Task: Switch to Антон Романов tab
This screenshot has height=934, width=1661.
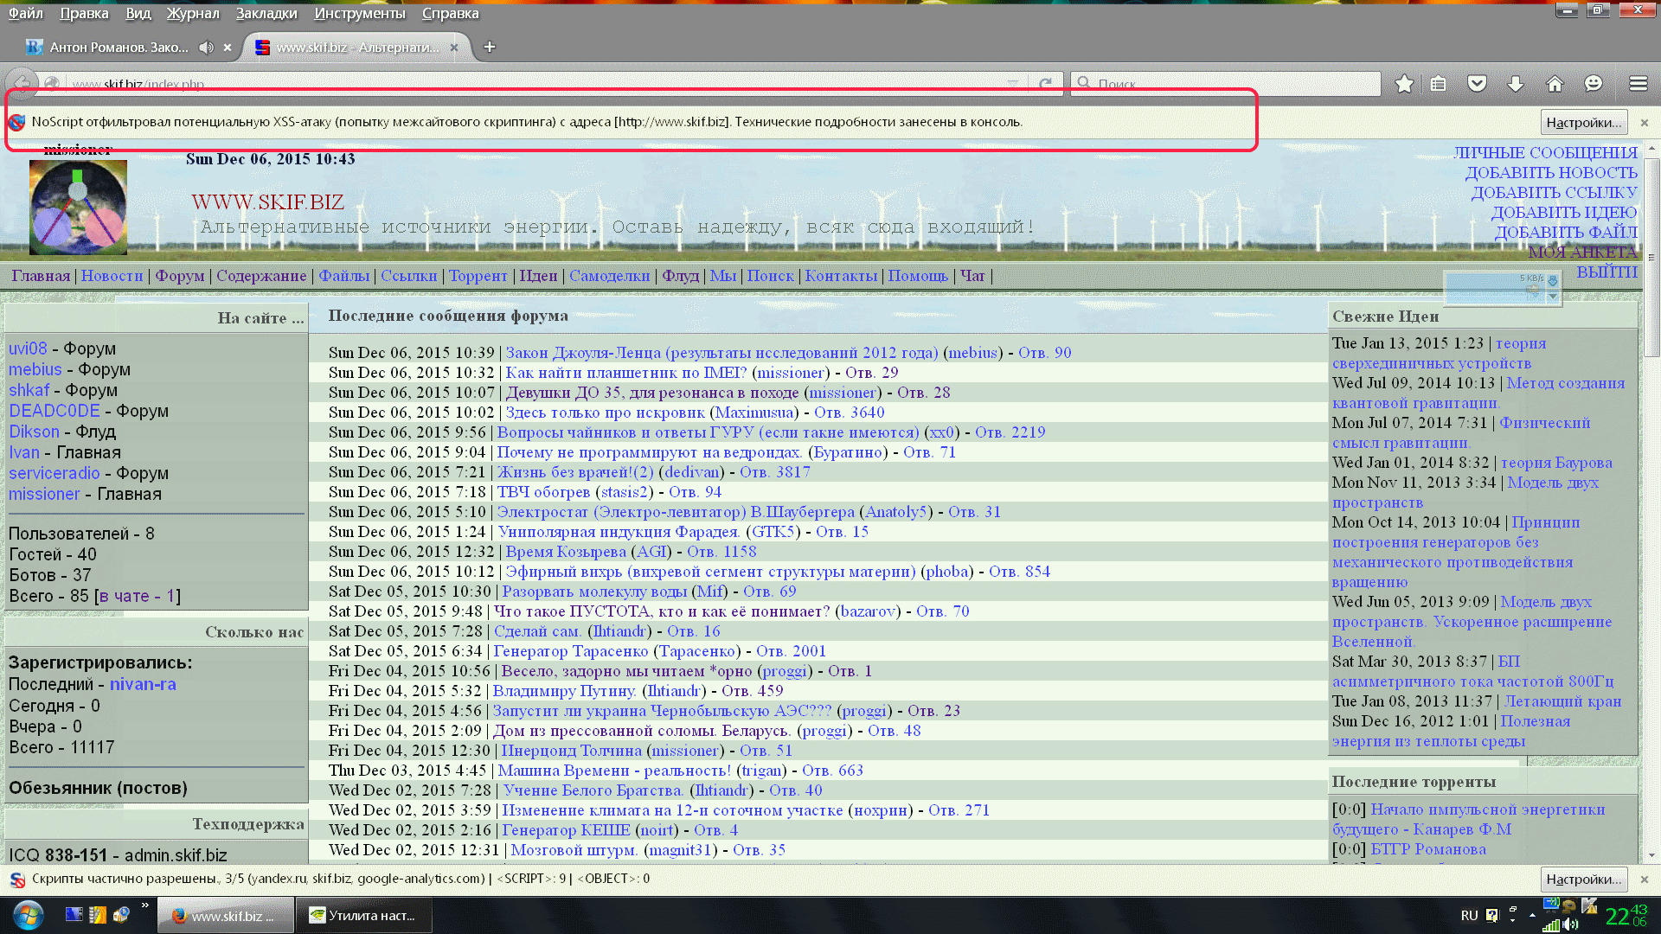Action: pyautogui.click(x=119, y=48)
